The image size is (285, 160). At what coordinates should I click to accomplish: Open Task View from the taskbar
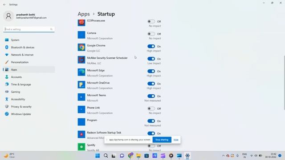[x=114, y=156]
